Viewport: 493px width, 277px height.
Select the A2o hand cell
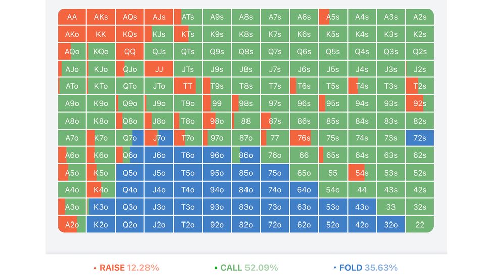[x=72, y=225]
